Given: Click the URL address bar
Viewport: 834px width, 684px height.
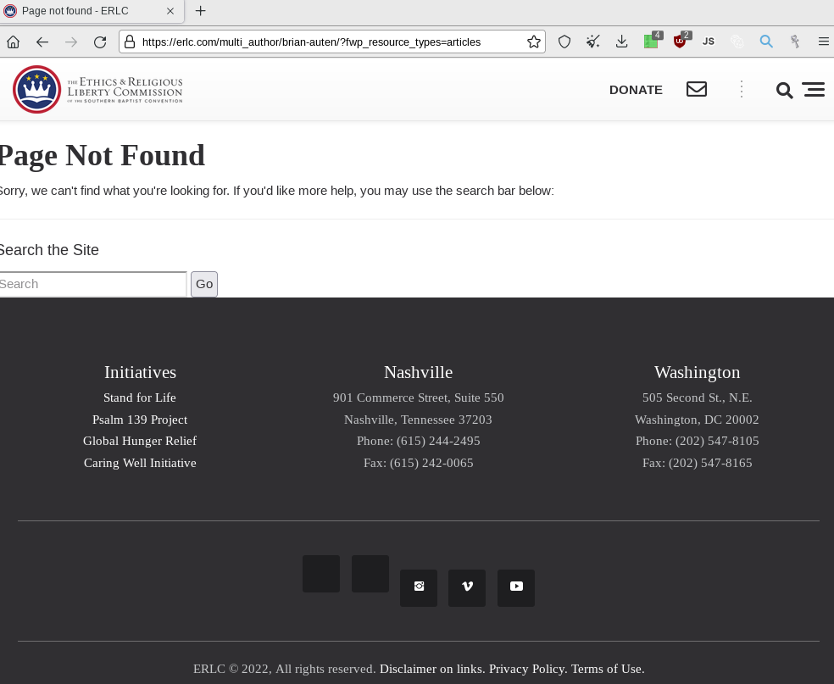Looking at the screenshot, I should point(332,42).
